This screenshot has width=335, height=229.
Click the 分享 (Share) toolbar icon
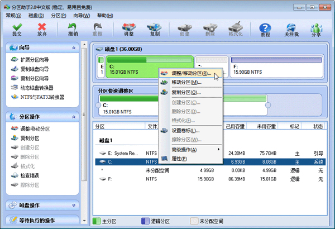point(316,29)
